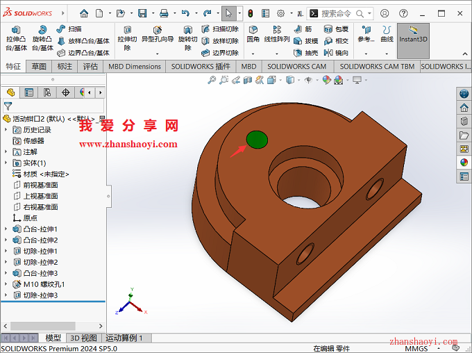Open the user login account icon
Screen dimensions: 472x353
385,13
